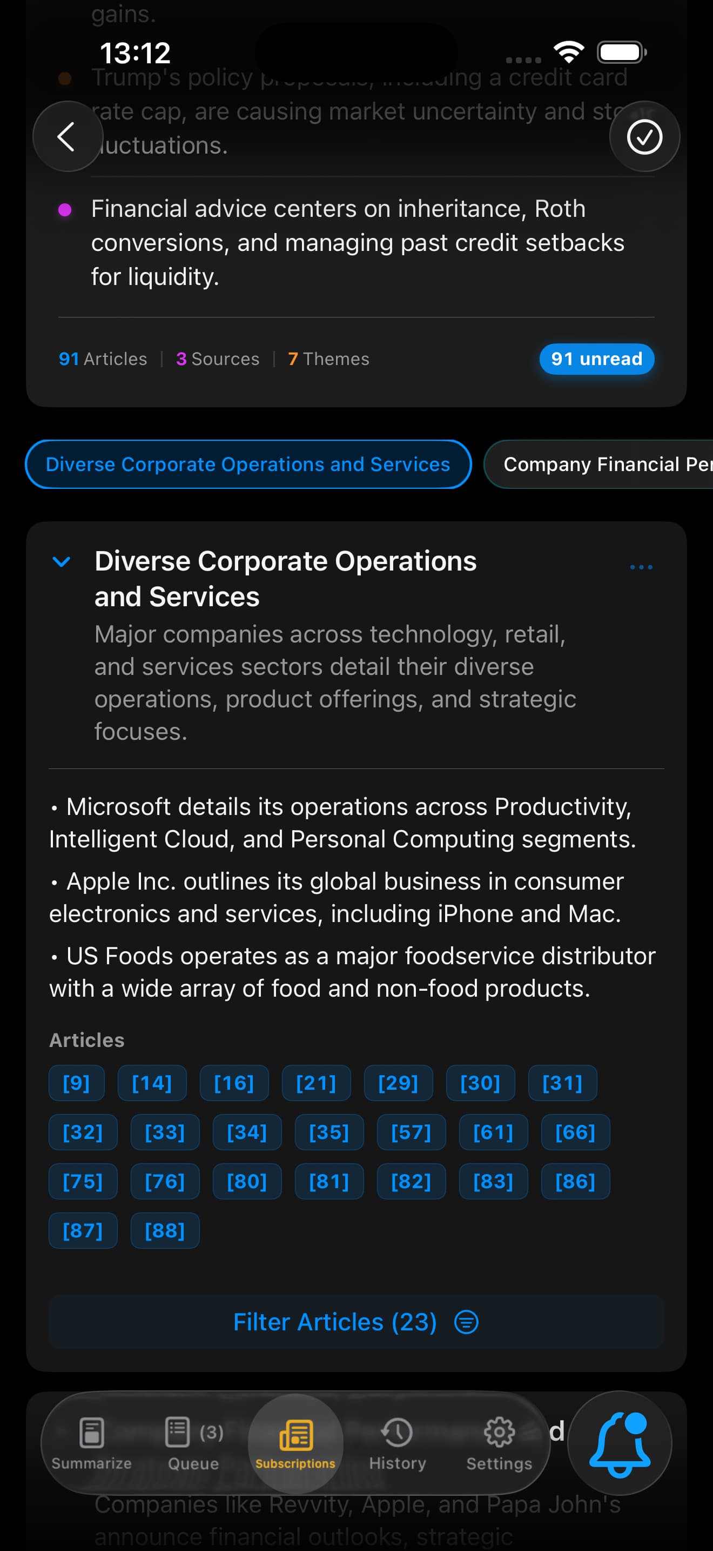This screenshot has width=713, height=1551.
Task: Tap the 7 Themes count
Action: point(329,359)
